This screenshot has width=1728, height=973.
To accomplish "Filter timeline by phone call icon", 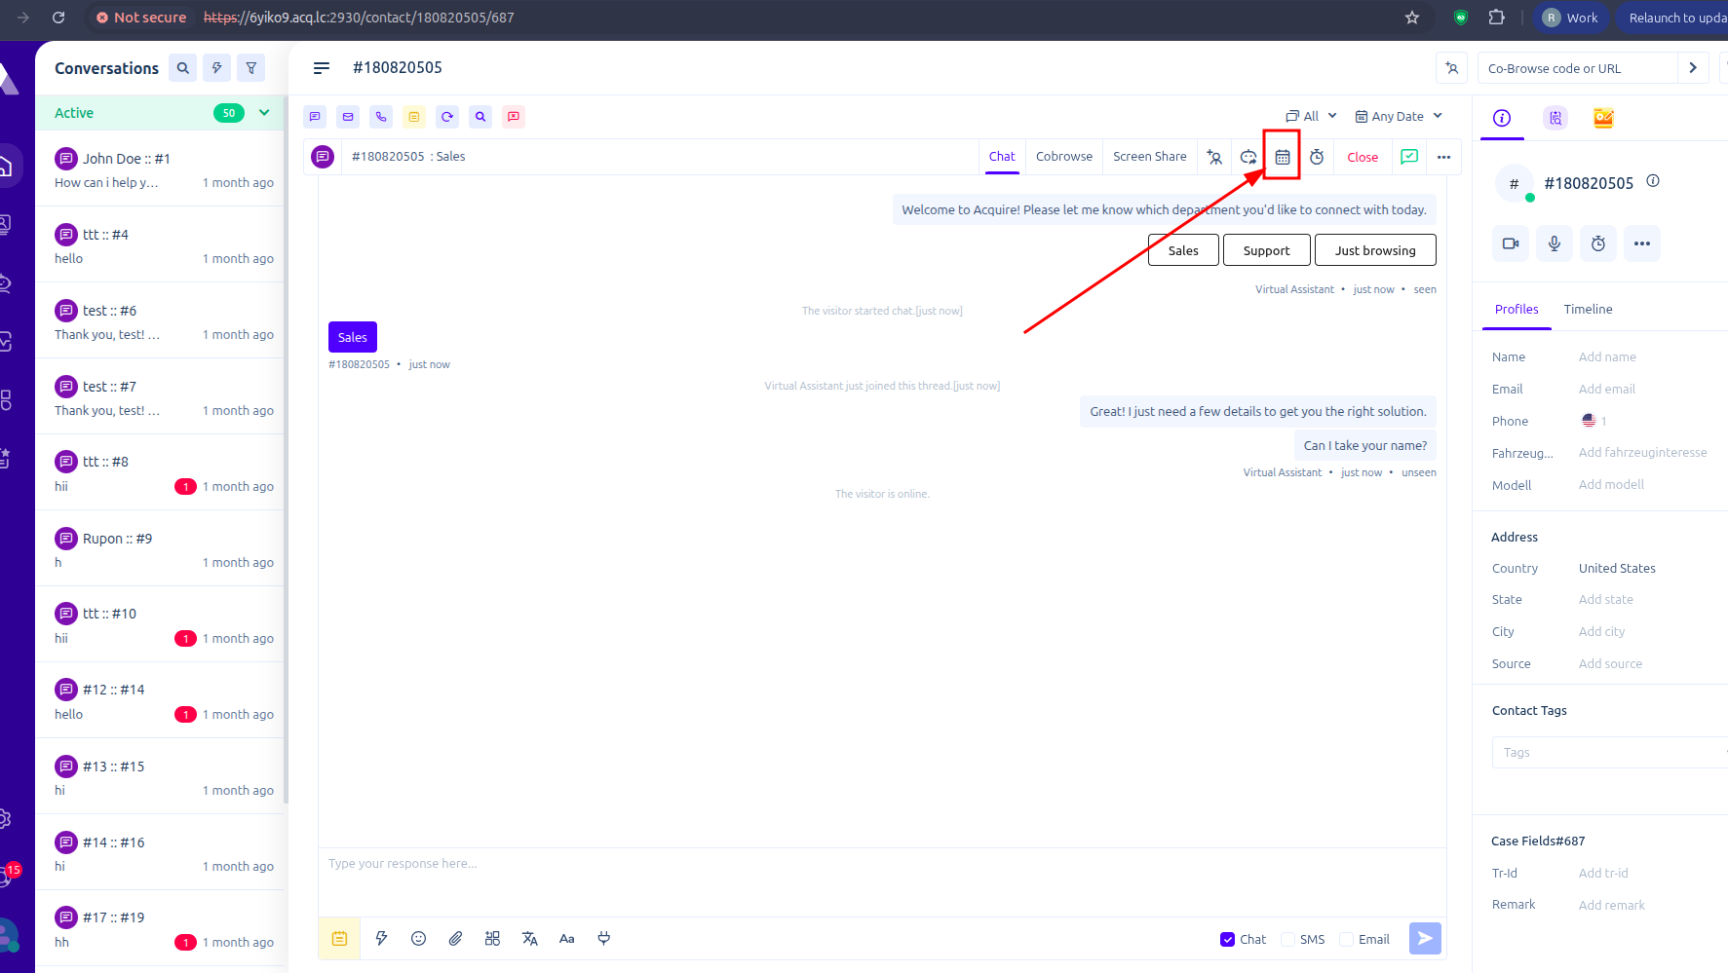I will point(381,117).
